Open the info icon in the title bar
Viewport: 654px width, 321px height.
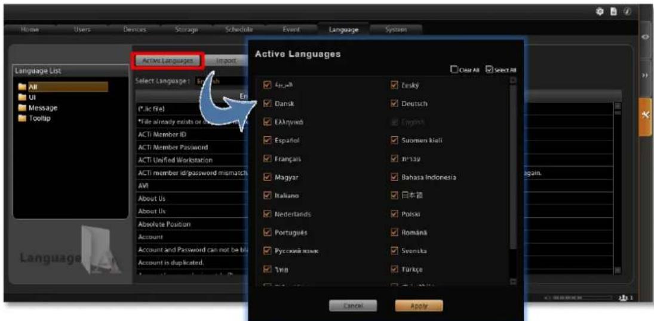tap(627, 12)
